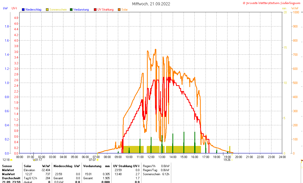Click the 18:00 time axis label
303x183 pixels.
(x=217, y=157)
